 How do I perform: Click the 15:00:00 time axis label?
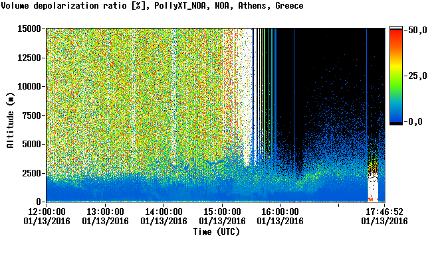pos(222,212)
